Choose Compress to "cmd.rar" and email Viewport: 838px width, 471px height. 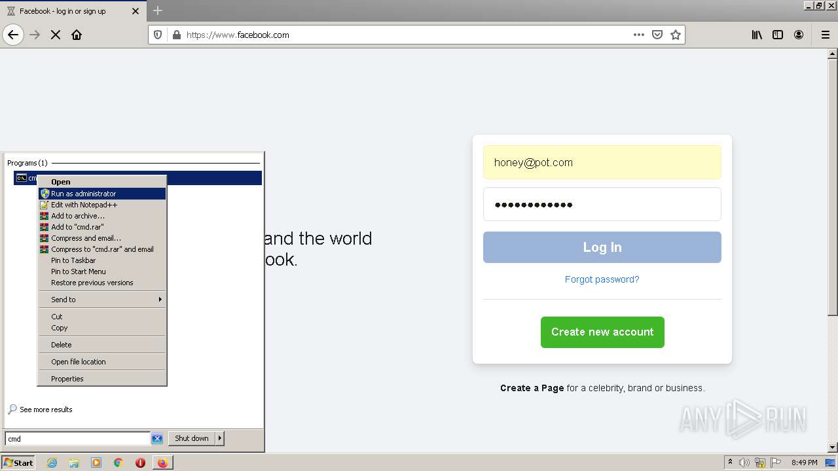click(101, 249)
